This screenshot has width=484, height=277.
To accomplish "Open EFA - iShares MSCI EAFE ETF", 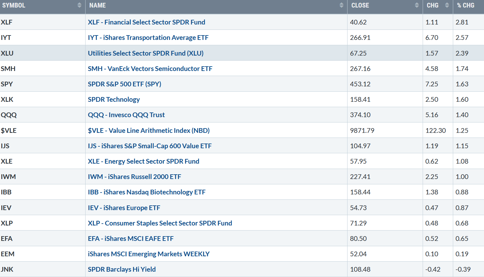I will pyautogui.click(x=131, y=239).
